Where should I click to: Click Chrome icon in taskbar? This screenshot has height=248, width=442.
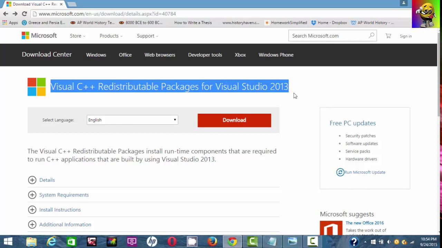[232, 241]
